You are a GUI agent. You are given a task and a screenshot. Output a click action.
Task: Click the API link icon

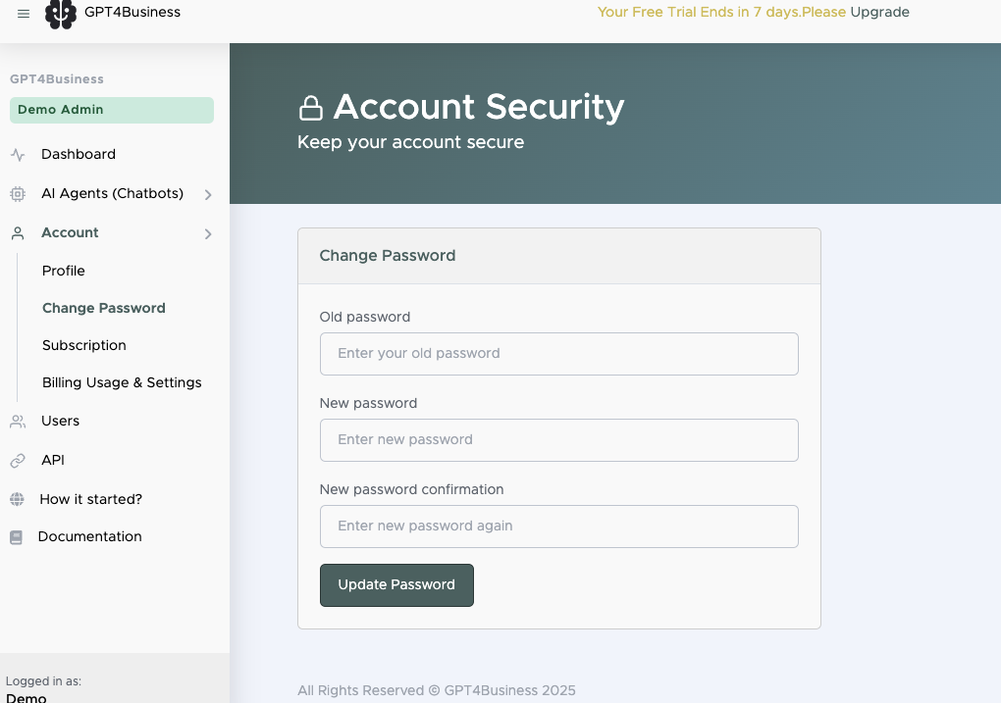point(18,461)
